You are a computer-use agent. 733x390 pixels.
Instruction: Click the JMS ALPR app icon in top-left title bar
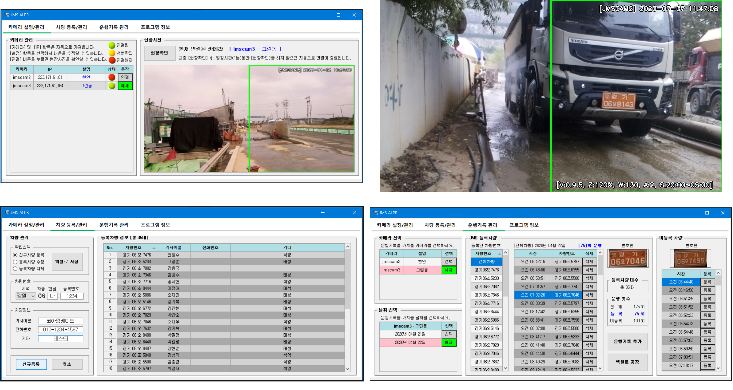[7, 15]
